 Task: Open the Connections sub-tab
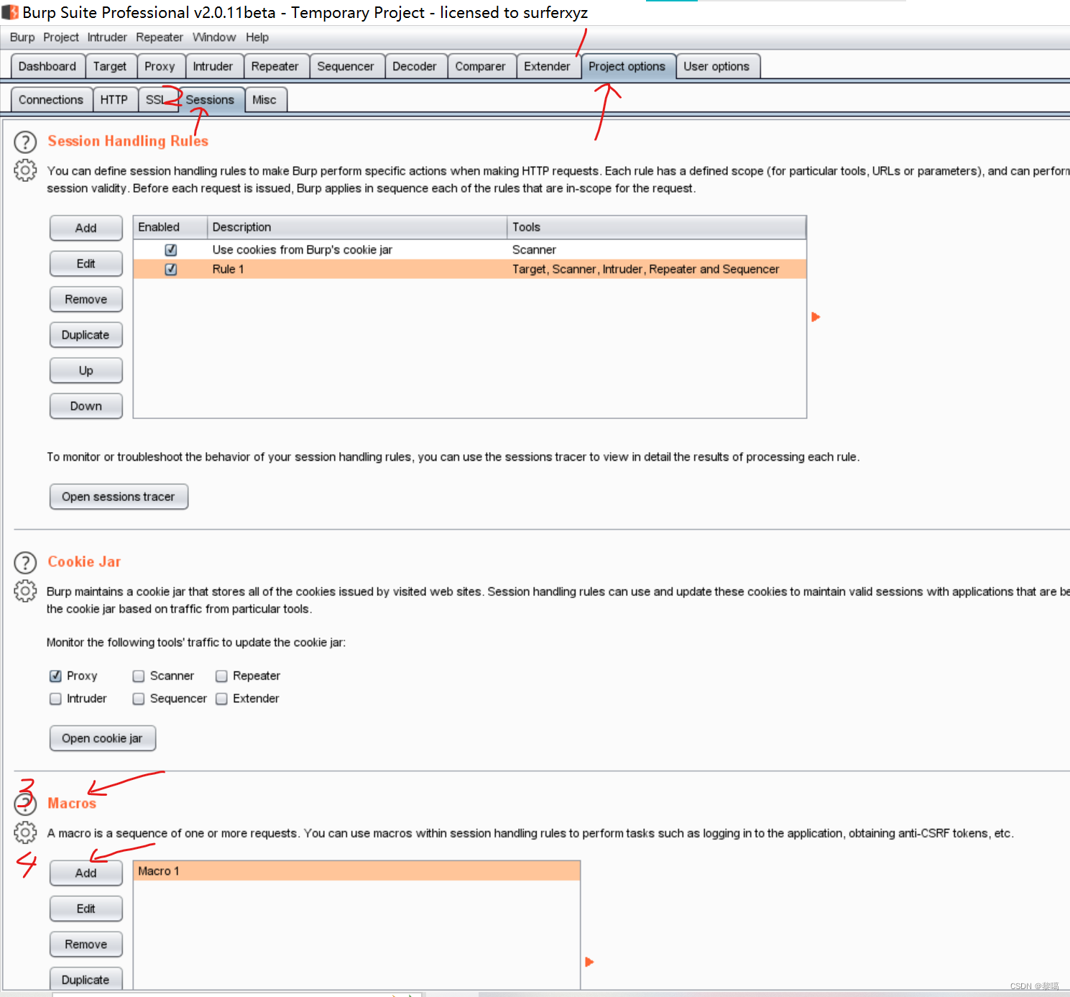click(51, 100)
